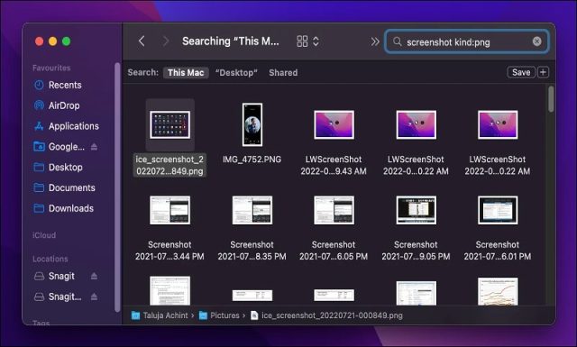The image size is (577, 347).
Task: Clear the search field text
Action: pos(537,41)
